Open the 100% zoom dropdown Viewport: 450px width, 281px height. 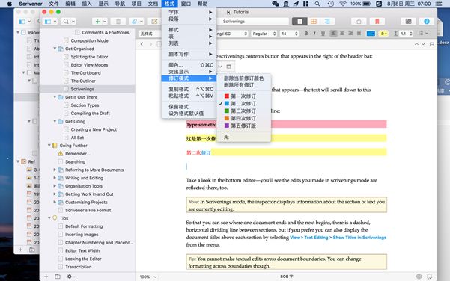click(148, 277)
